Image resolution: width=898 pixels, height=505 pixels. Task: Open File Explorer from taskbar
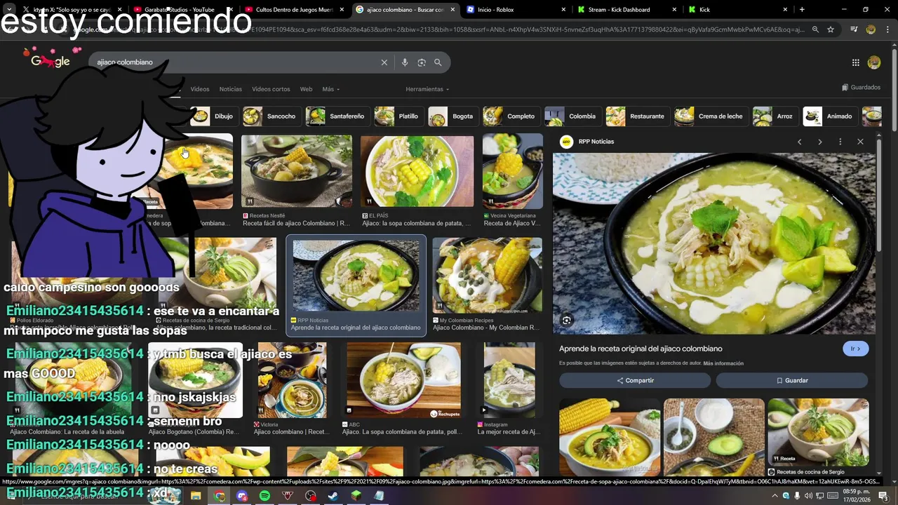(x=196, y=496)
